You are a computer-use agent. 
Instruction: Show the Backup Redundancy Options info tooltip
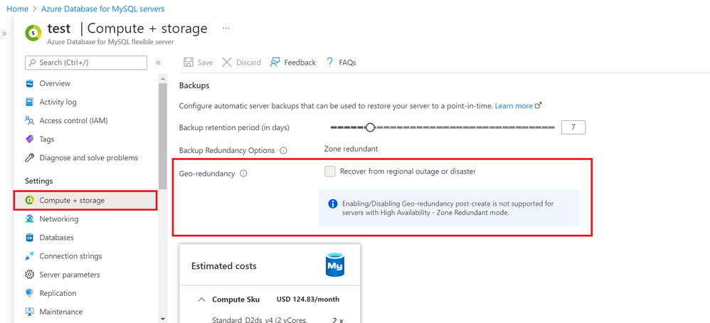(x=283, y=151)
